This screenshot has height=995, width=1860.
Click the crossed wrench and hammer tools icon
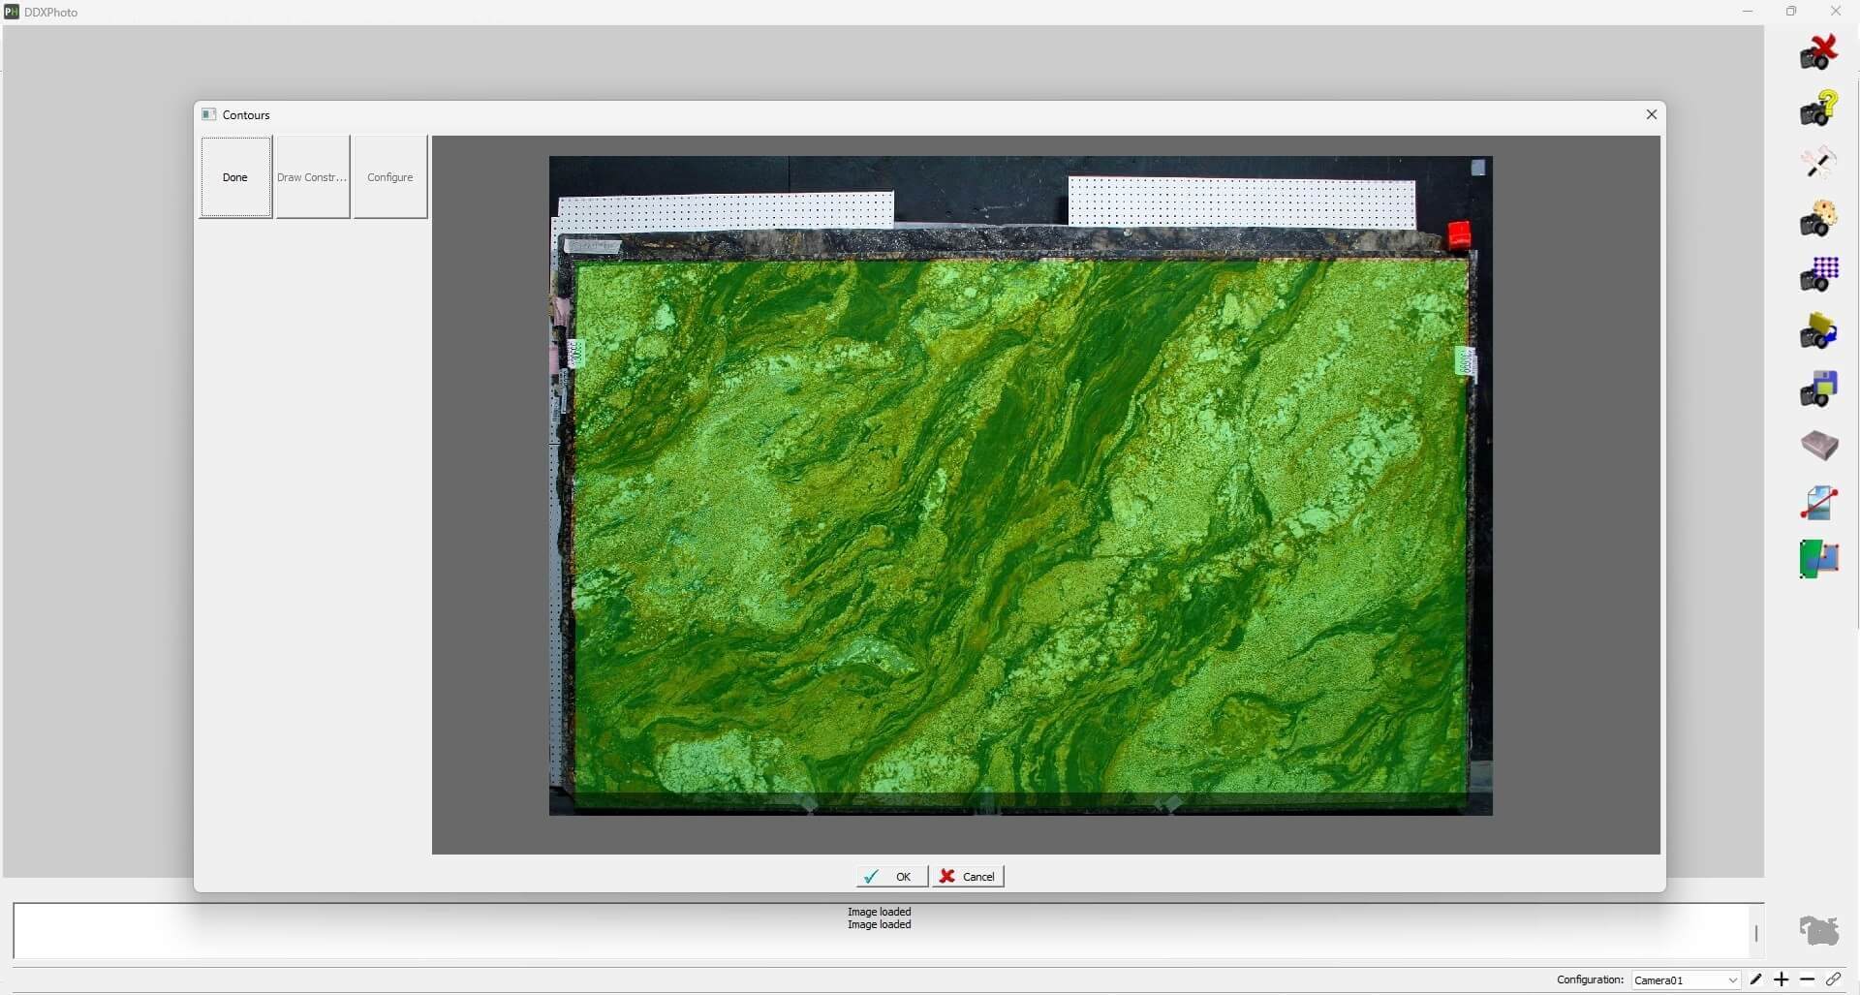point(1818,163)
